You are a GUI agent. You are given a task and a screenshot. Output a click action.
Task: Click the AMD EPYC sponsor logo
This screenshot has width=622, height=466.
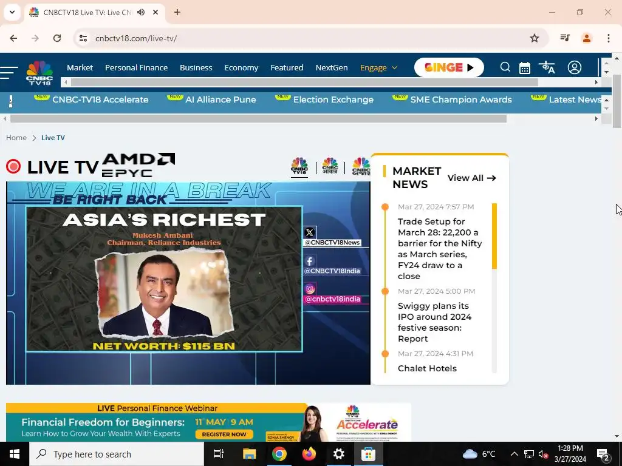point(138,165)
